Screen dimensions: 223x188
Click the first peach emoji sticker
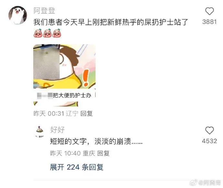pyautogui.click(x=38, y=33)
